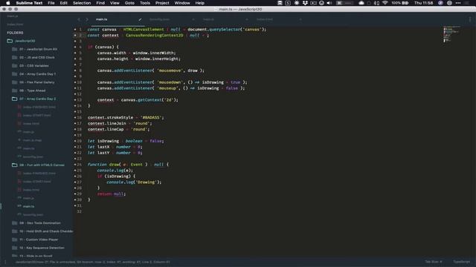Click the pencil unsaved icon on main.ts tab
Screen dimensions: 476x267
(x=140, y=19)
